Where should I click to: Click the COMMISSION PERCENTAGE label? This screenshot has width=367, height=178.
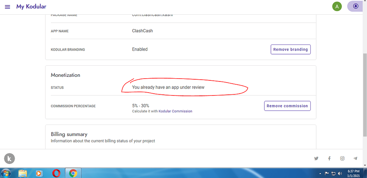(x=73, y=106)
